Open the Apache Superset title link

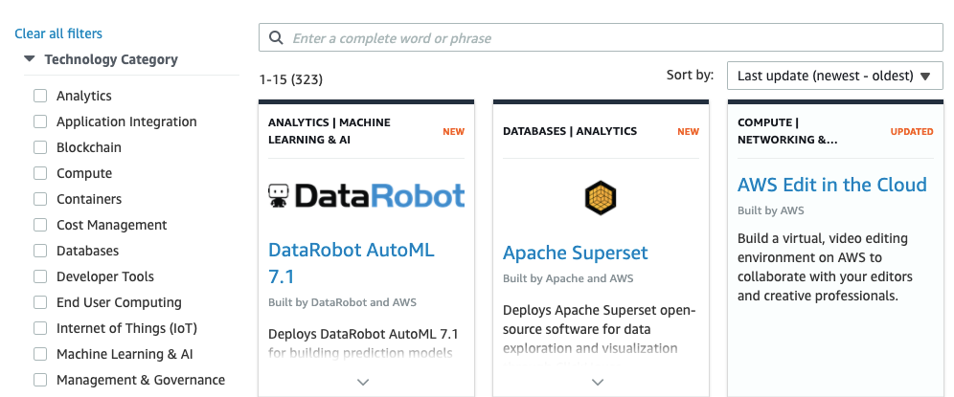tap(575, 254)
